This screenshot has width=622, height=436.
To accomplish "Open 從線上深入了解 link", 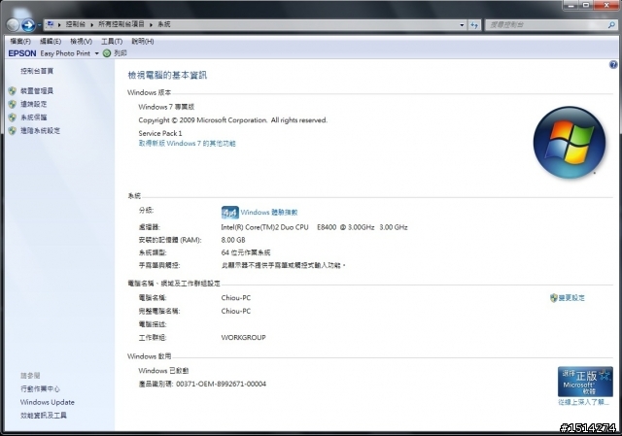I will 583,402.
